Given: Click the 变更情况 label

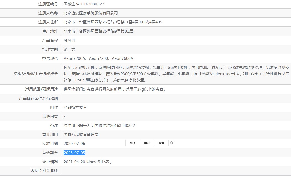Looking at the screenshot, I should click(50, 162).
